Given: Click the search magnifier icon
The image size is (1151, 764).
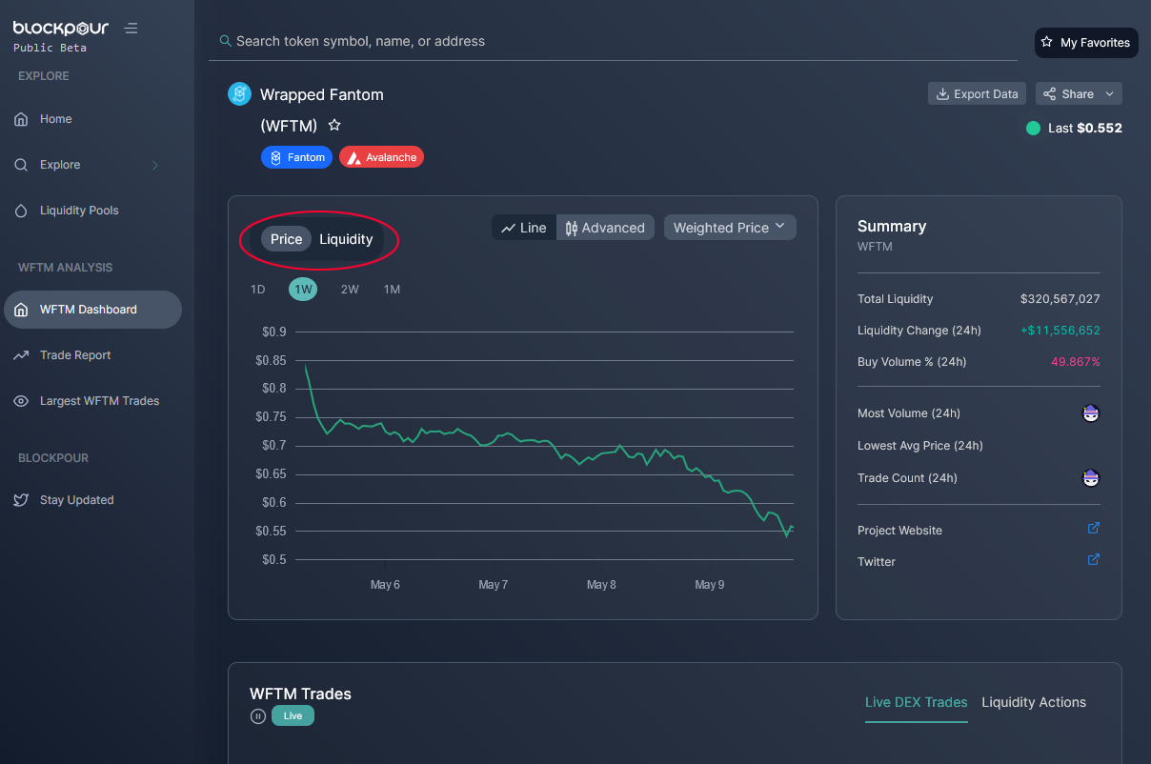Looking at the screenshot, I should (225, 41).
